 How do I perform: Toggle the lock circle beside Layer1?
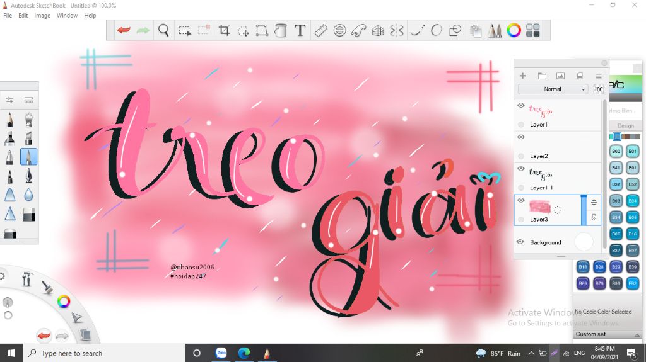pyautogui.click(x=521, y=124)
